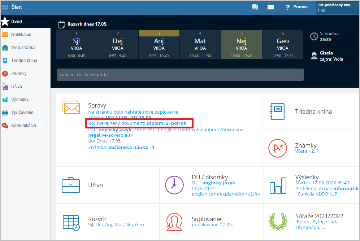Open the Známka: občianska náuka - 1 link

(121, 147)
